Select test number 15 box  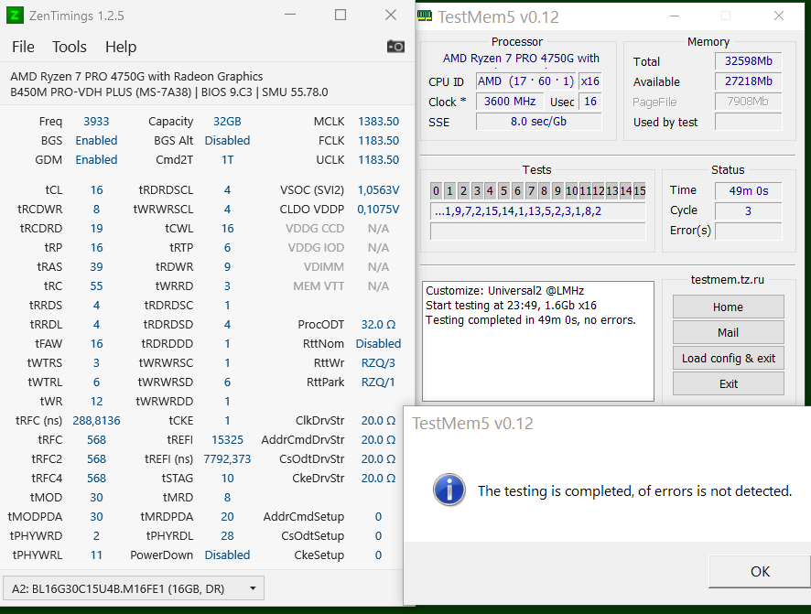(x=639, y=190)
